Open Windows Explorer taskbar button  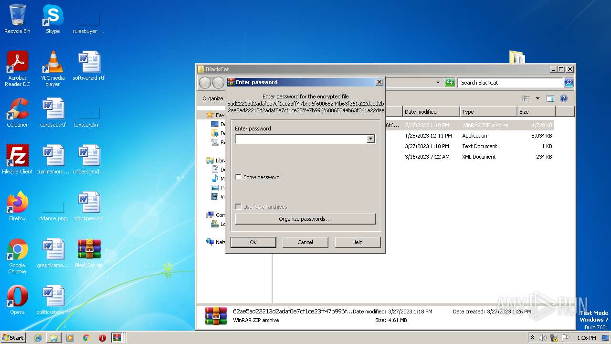[x=54, y=338]
